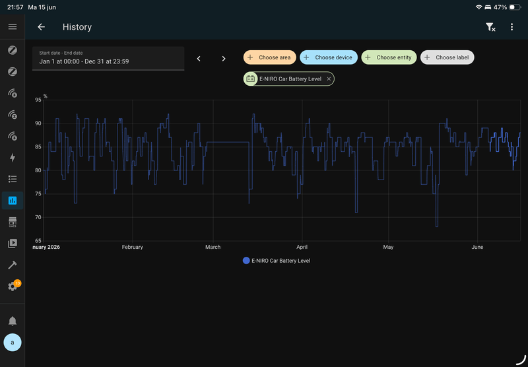
Task: Click the Choose device chip
Action: point(329,57)
